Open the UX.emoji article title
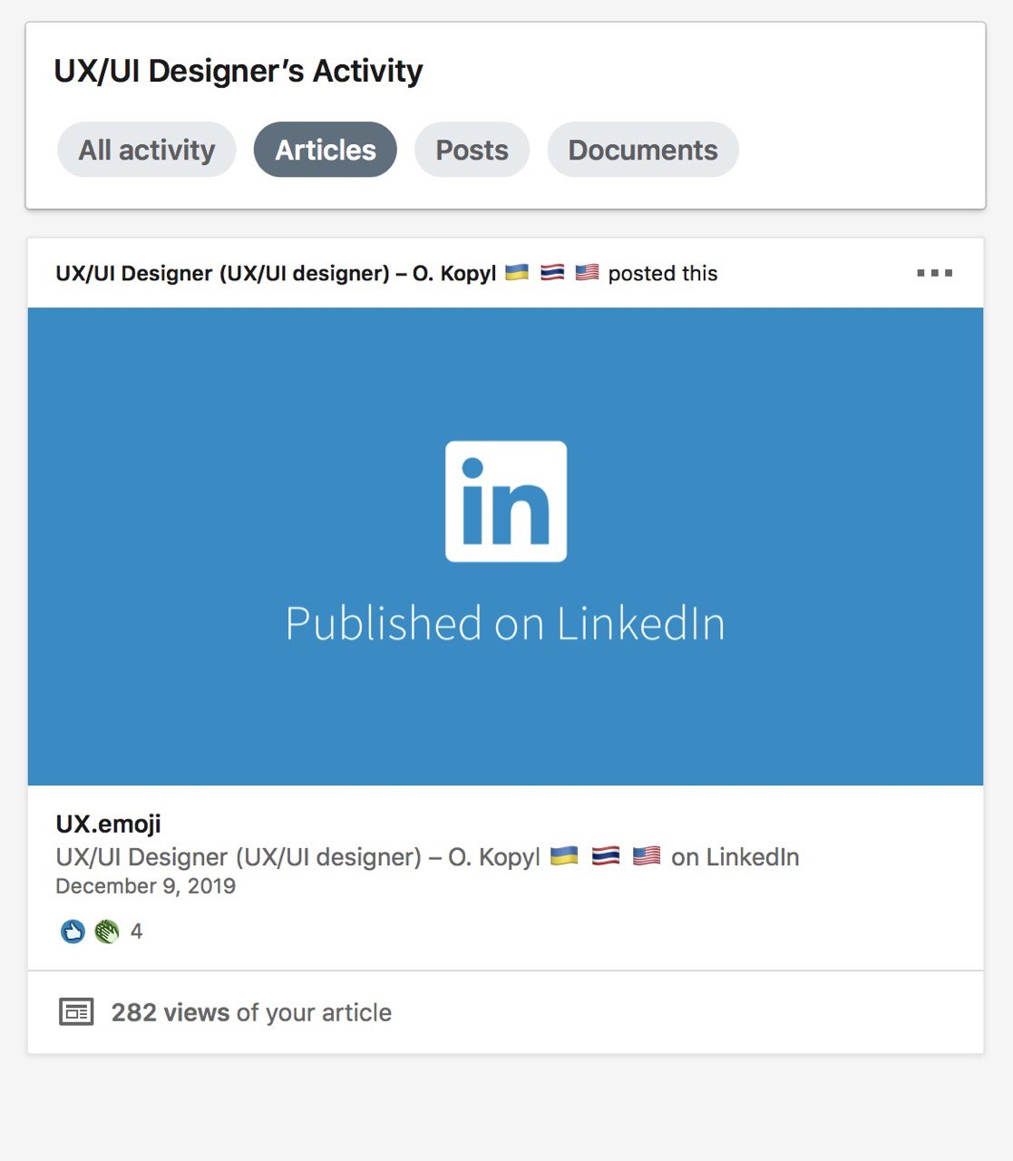 click(109, 824)
